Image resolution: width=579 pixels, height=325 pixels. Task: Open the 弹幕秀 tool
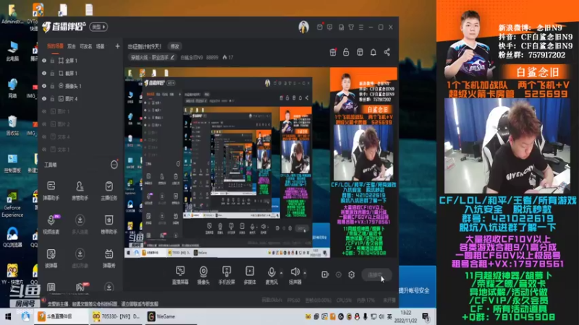[109, 258]
